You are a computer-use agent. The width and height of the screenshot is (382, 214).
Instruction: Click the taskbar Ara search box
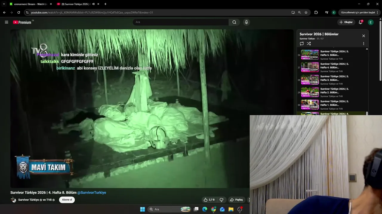click(x=170, y=209)
